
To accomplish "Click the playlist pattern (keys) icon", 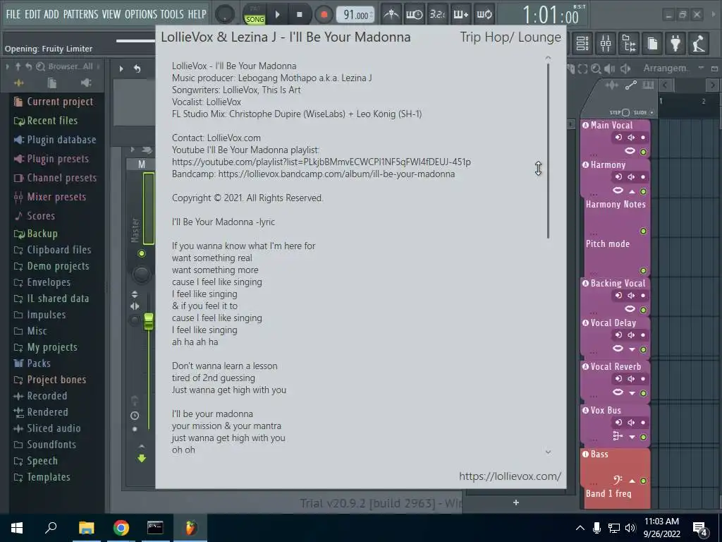I will pyautogui.click(x=648, y=85).
